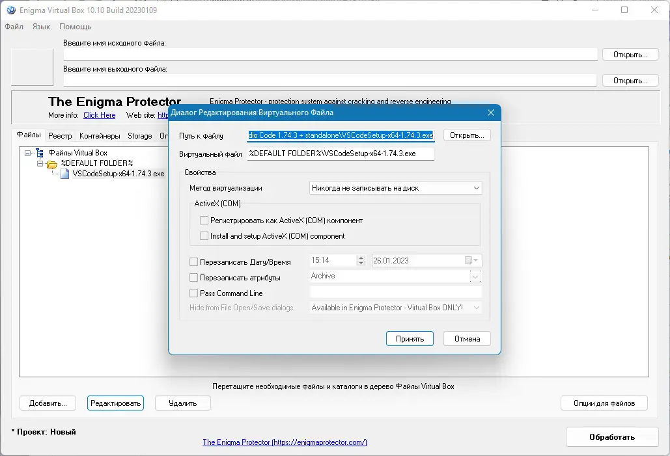Click the Редактировать button
Viewport: 670px width, 456px height.
[x=115, y=403]
